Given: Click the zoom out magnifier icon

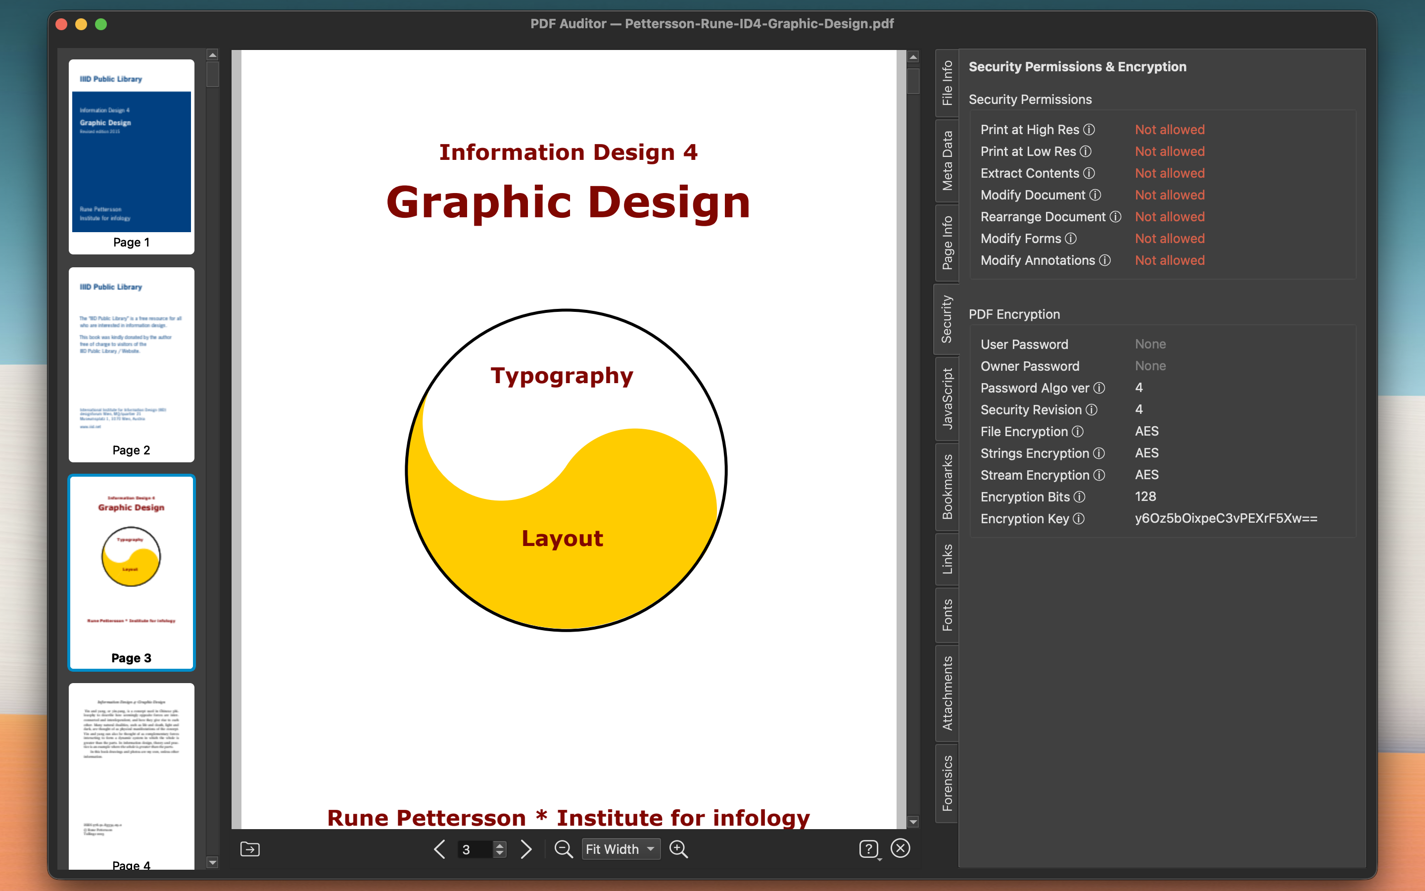Looking at the screenshot, I should pos(564,848).
